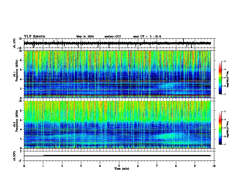241x186 pixels.
Task: Click the "VLF Spectra" title text
Action: (34, 36)
